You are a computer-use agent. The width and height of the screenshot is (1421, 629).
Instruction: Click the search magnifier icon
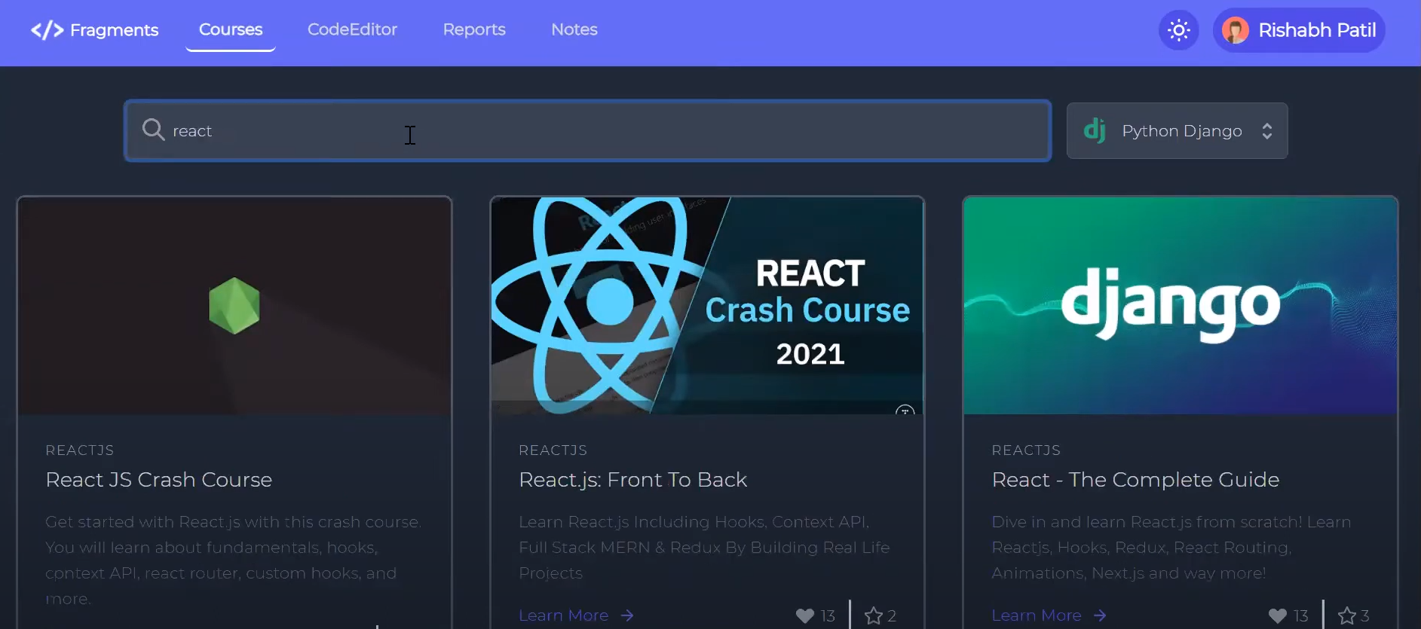click(x=153, y=130)
